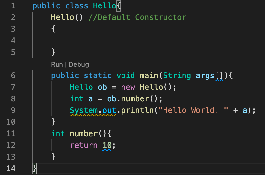
Task: Click the opening brace on line 3
Action: [x=53, y=29]
